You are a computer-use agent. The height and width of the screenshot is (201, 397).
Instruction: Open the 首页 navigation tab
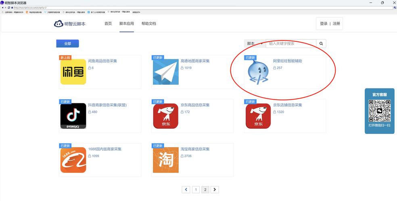(108, 24)
